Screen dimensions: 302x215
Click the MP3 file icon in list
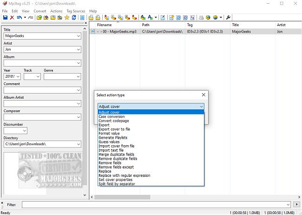click(93, 32)
